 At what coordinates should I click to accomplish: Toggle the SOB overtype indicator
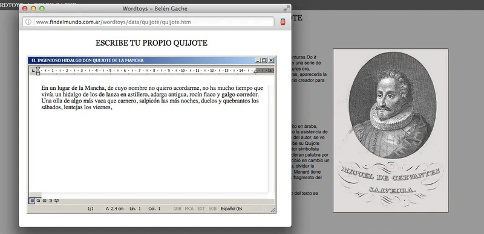point(213,209)
